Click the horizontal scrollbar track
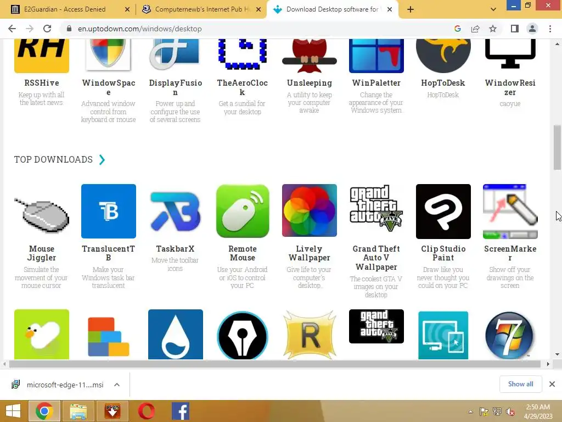The height and width of the screenshot is (422, 562). (x=276, y=364)
